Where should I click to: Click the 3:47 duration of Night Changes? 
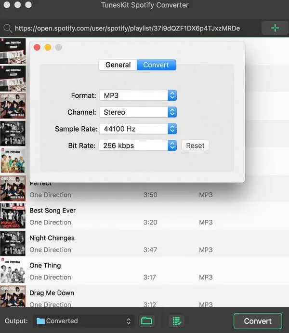click(x=150, y=250)
